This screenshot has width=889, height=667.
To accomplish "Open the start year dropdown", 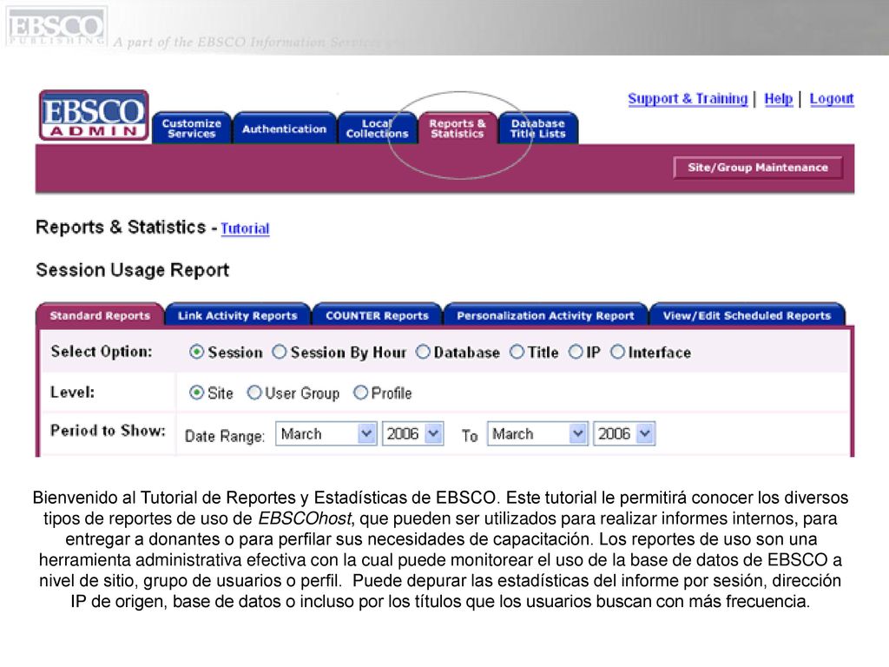I will click(x=412, y=434).
